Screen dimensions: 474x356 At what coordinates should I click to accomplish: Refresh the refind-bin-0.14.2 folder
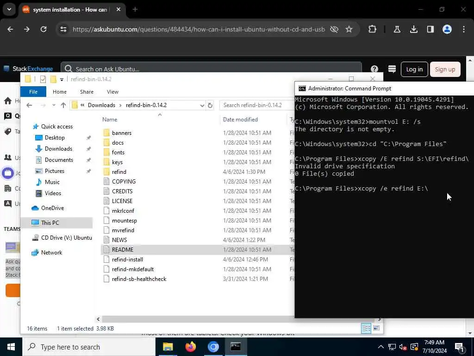pos(210,105)
